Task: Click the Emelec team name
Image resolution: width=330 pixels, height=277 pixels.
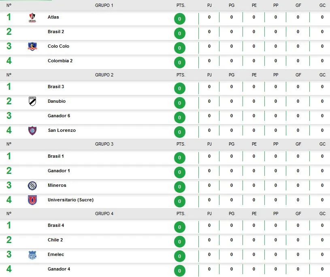Action: point(56,254)
